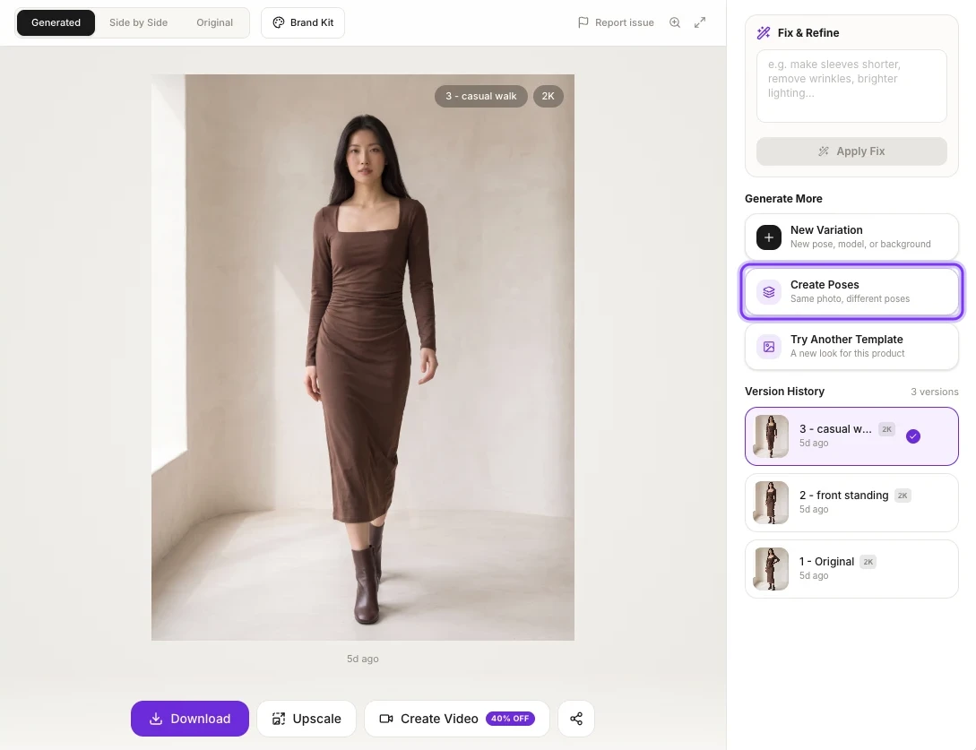Click the 2K tag on version 2
The height and width of the screenshot is (750, 976).
(903, 496)
